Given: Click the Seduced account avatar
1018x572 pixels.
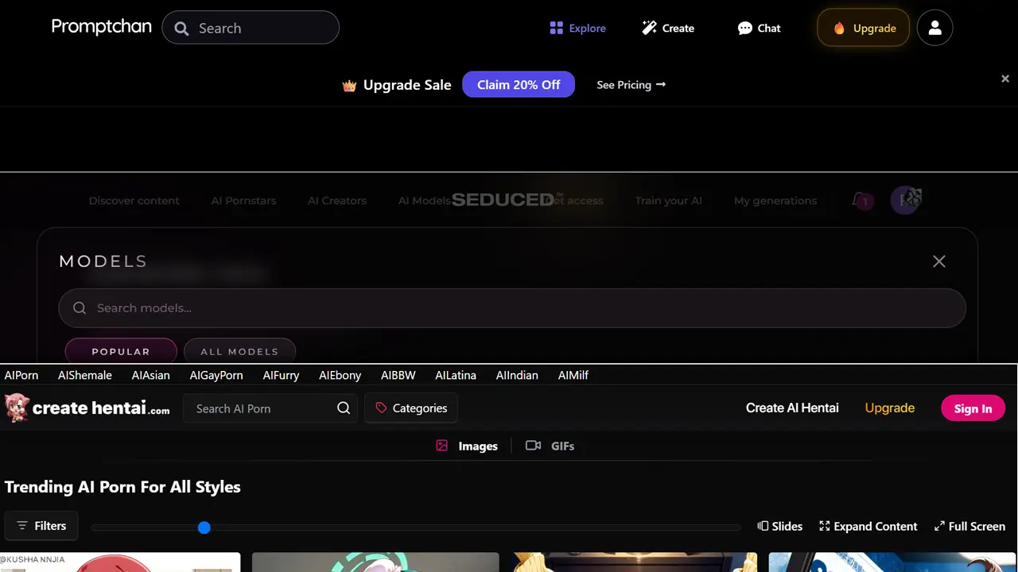Looking at the screenshot, I should (x=906, y=200).
